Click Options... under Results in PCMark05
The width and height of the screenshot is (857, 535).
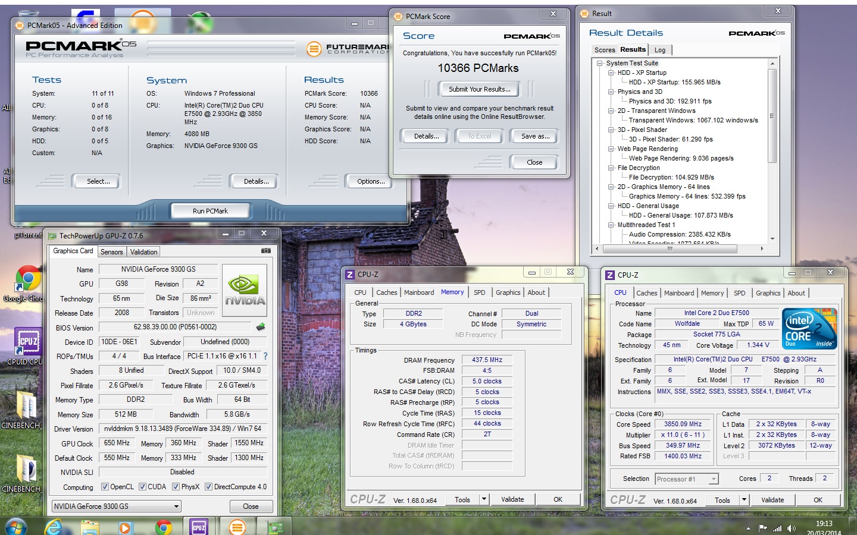pos(370,181)
